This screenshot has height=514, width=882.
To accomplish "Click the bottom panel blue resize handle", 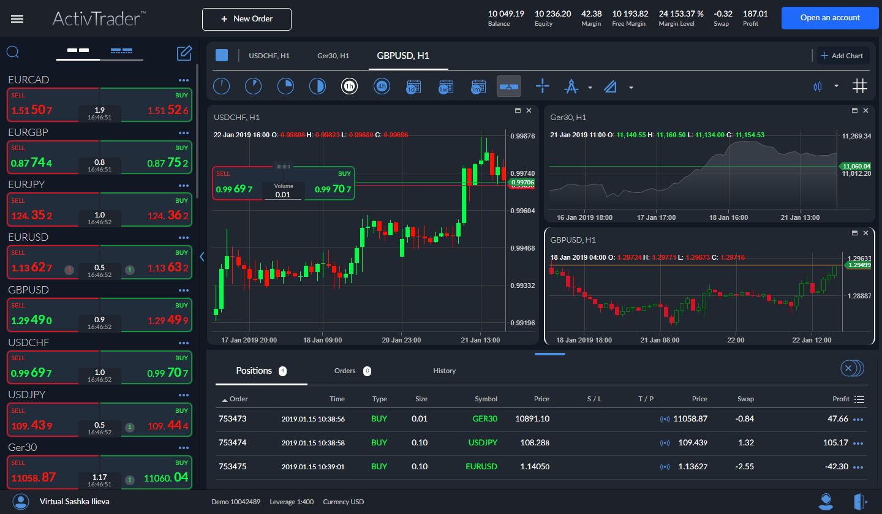I will pyautogui.click(x=549, y=353).
